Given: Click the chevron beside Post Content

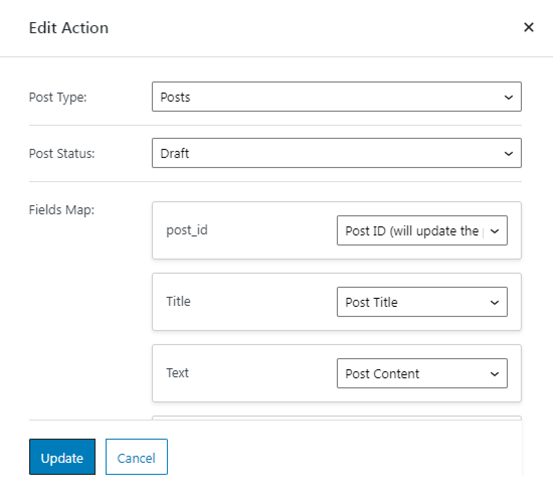Looking at the screenshot, I should (495, 373).
